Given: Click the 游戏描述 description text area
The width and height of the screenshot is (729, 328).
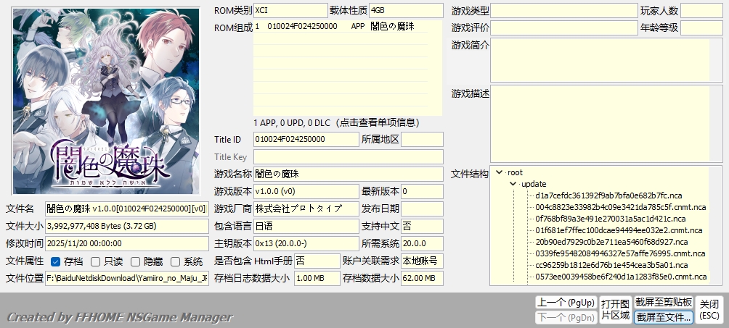Looking at the screenshot, I should pyautogui.click(x=606, y=123).
